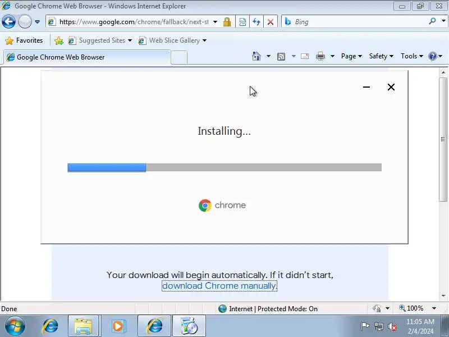Open the Windows Start menu orb

pos(15,326)
